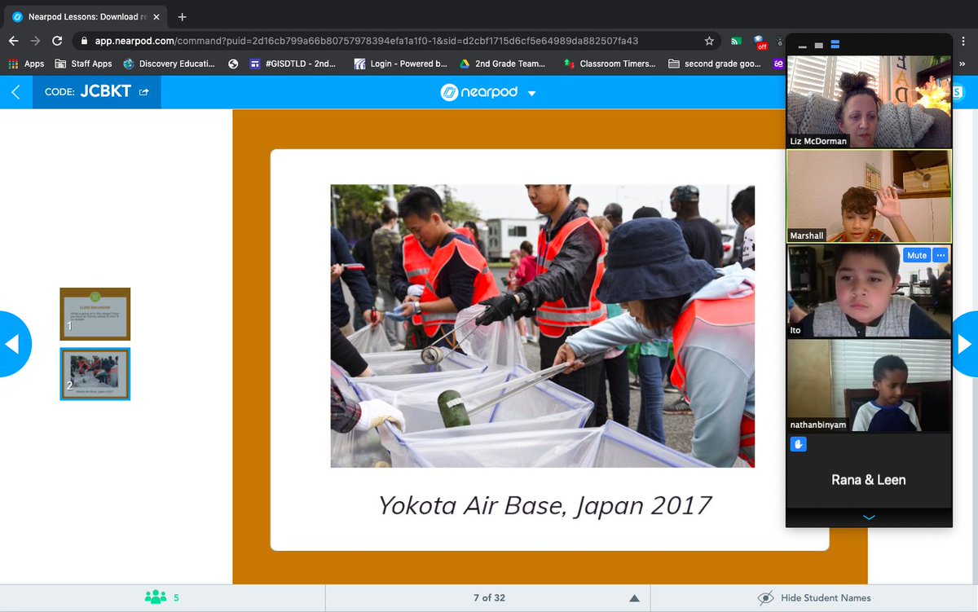Go back with the Nearpod left chevron

click(x=15, y=92)
